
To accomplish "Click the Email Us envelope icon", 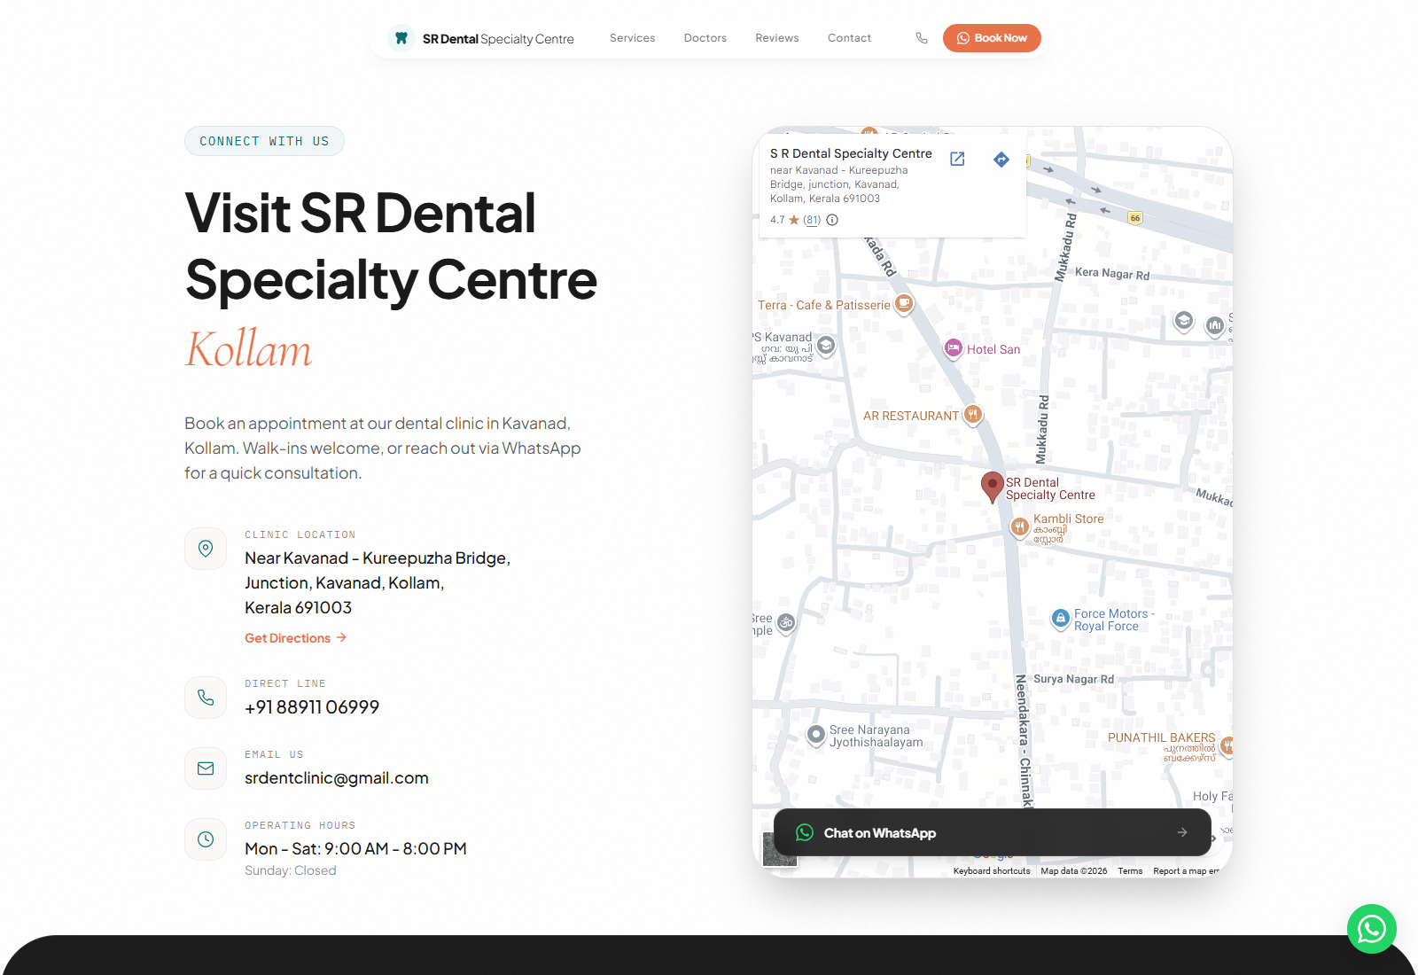I will tap(206, 768).
